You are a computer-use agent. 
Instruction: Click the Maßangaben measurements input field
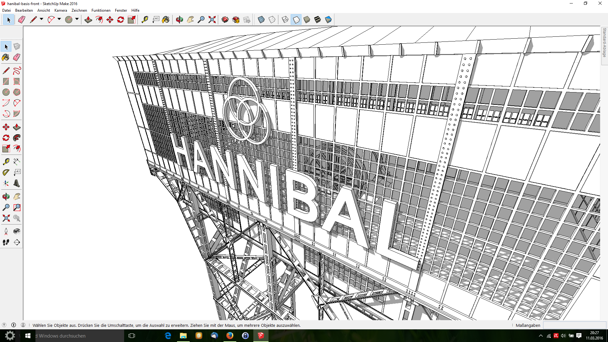(574, 325)
